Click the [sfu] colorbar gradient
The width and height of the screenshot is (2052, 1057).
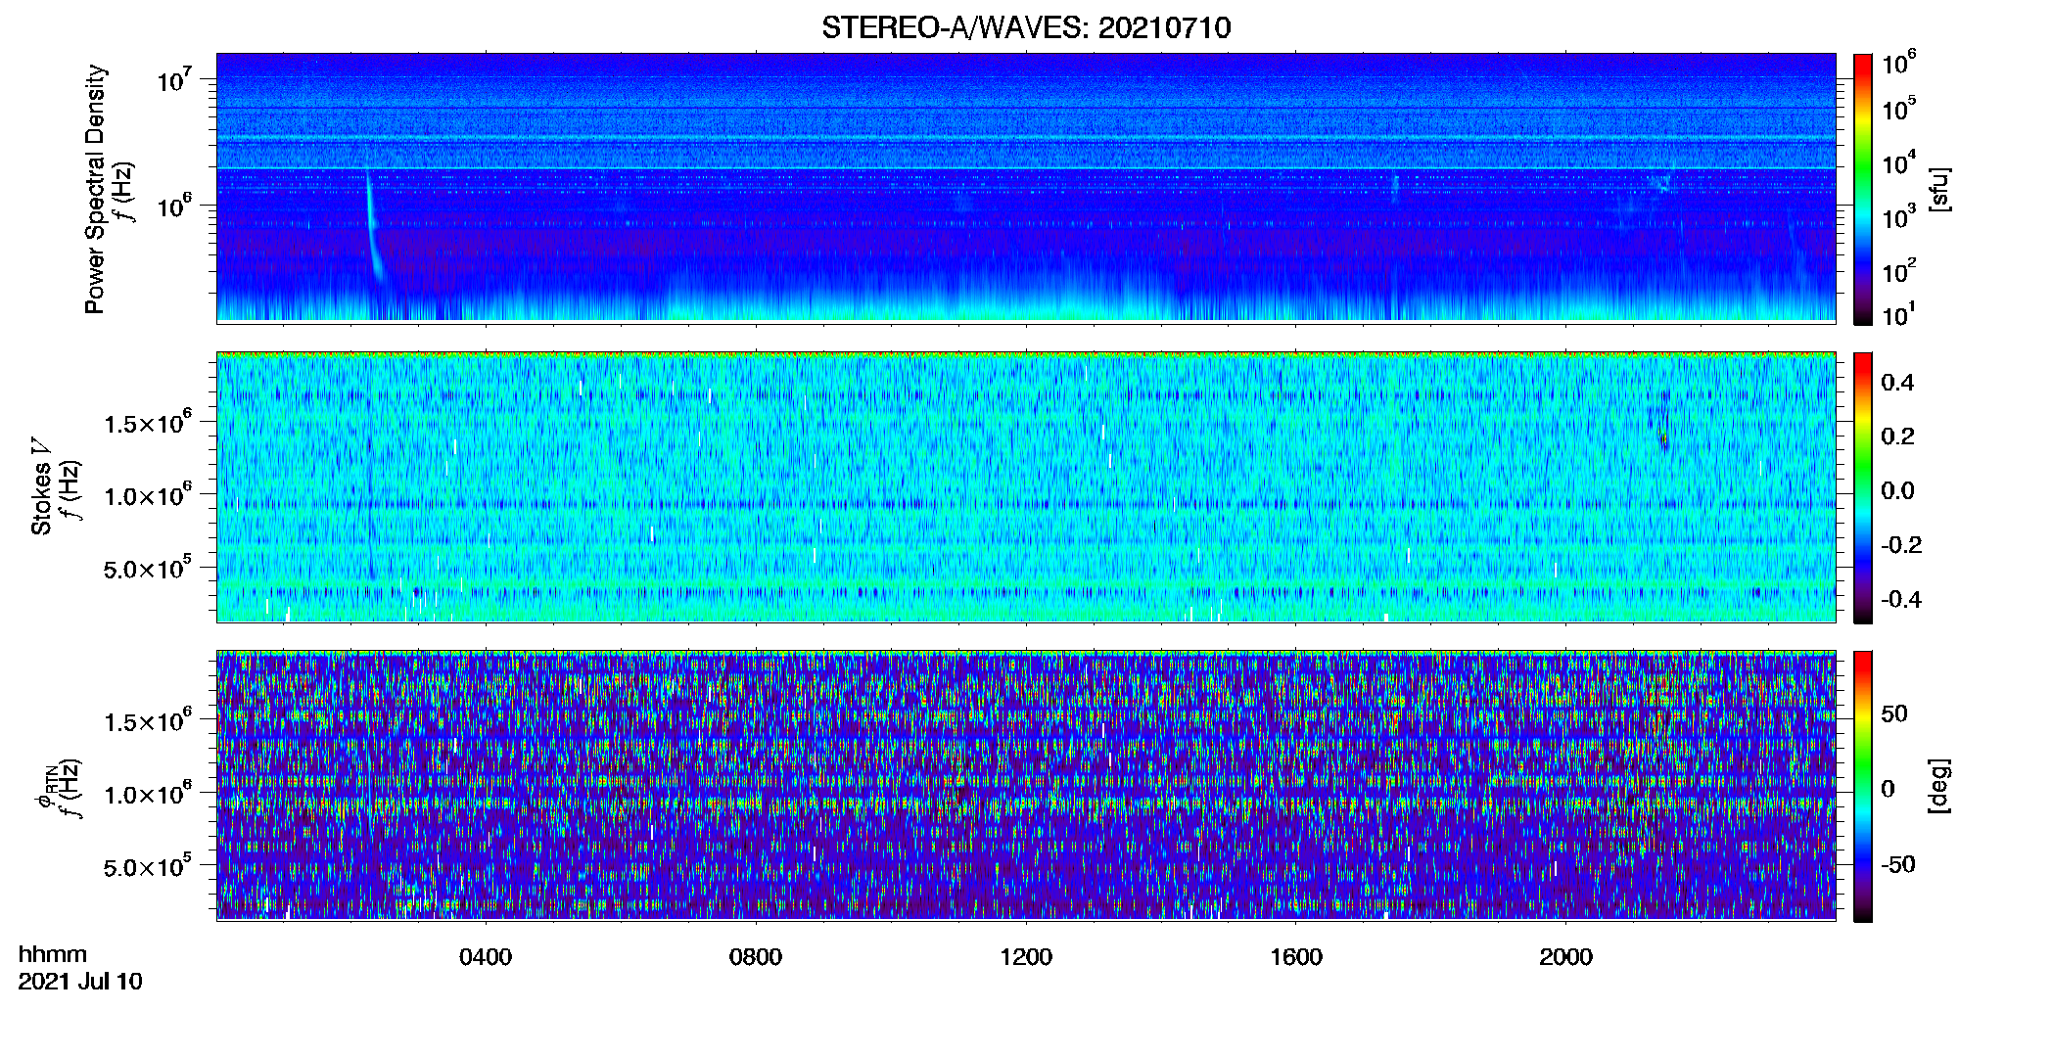1863,189
